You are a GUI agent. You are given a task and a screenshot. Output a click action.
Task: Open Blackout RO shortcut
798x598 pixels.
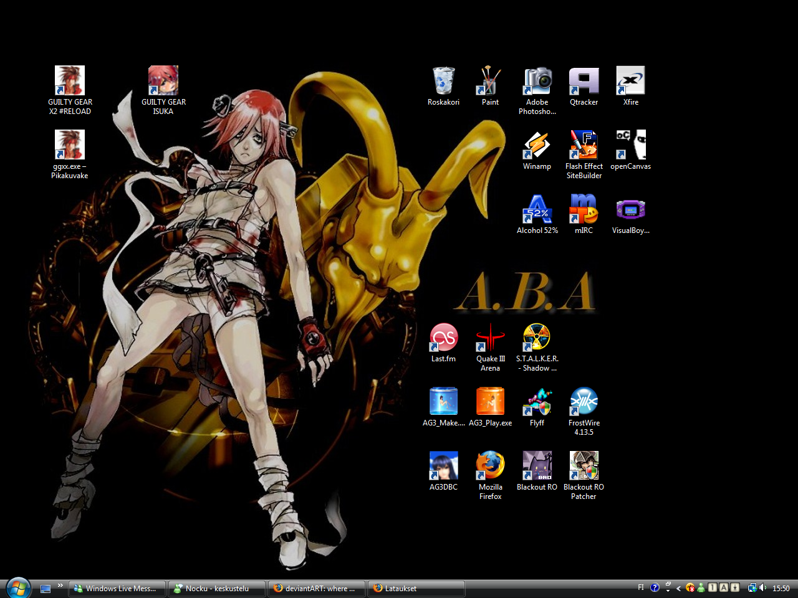537,471
